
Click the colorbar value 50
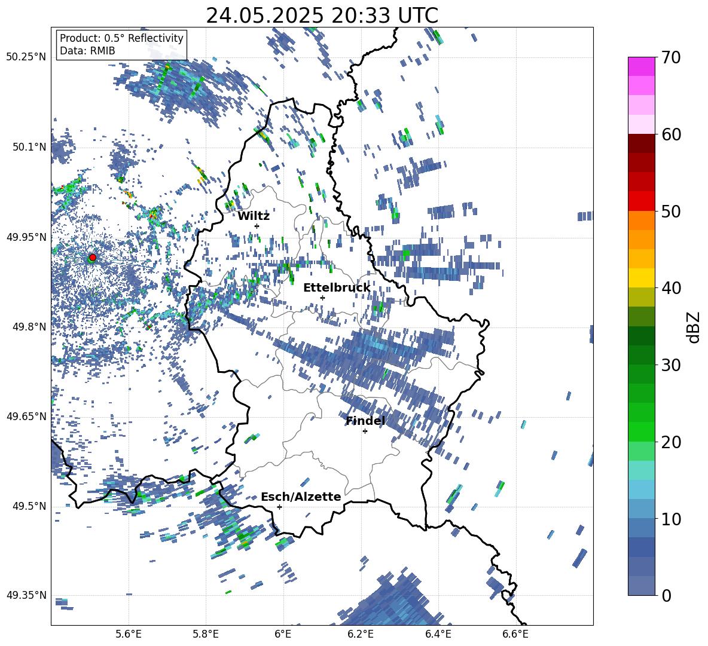pos(670,211)
